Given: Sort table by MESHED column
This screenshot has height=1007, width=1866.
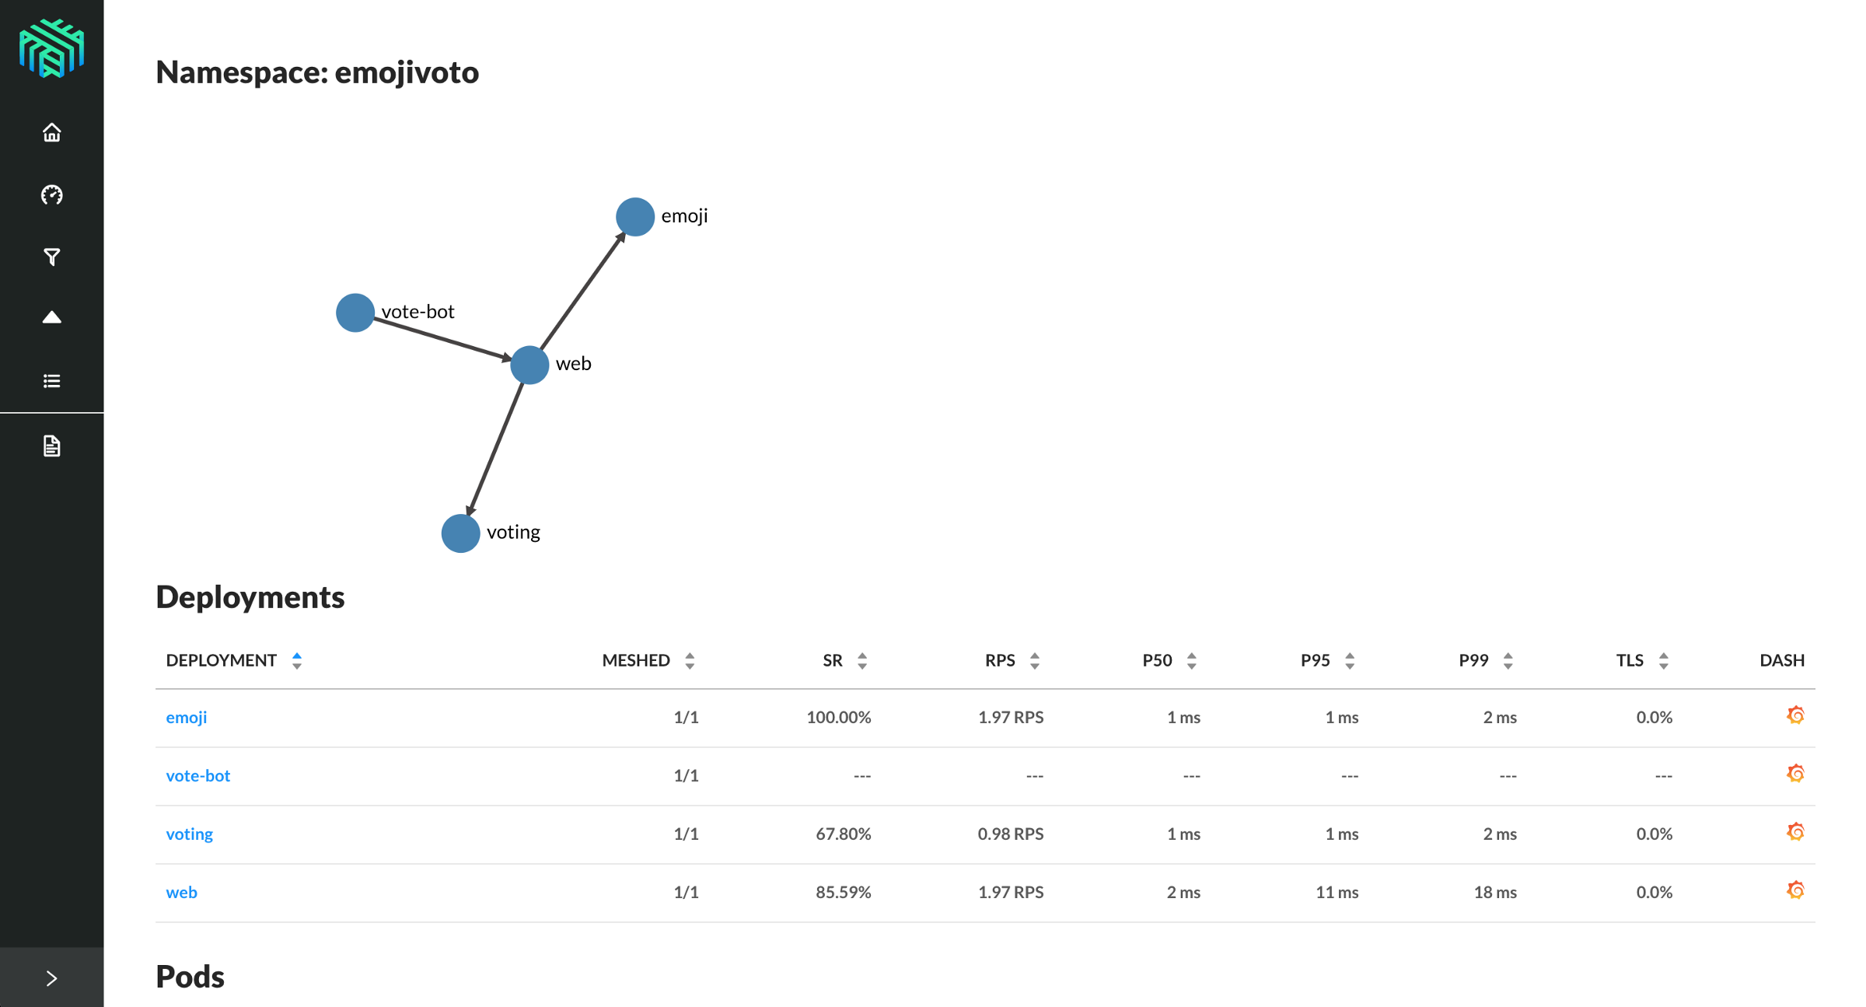Looking at the screenshot, I should click(x=636, y=660).
